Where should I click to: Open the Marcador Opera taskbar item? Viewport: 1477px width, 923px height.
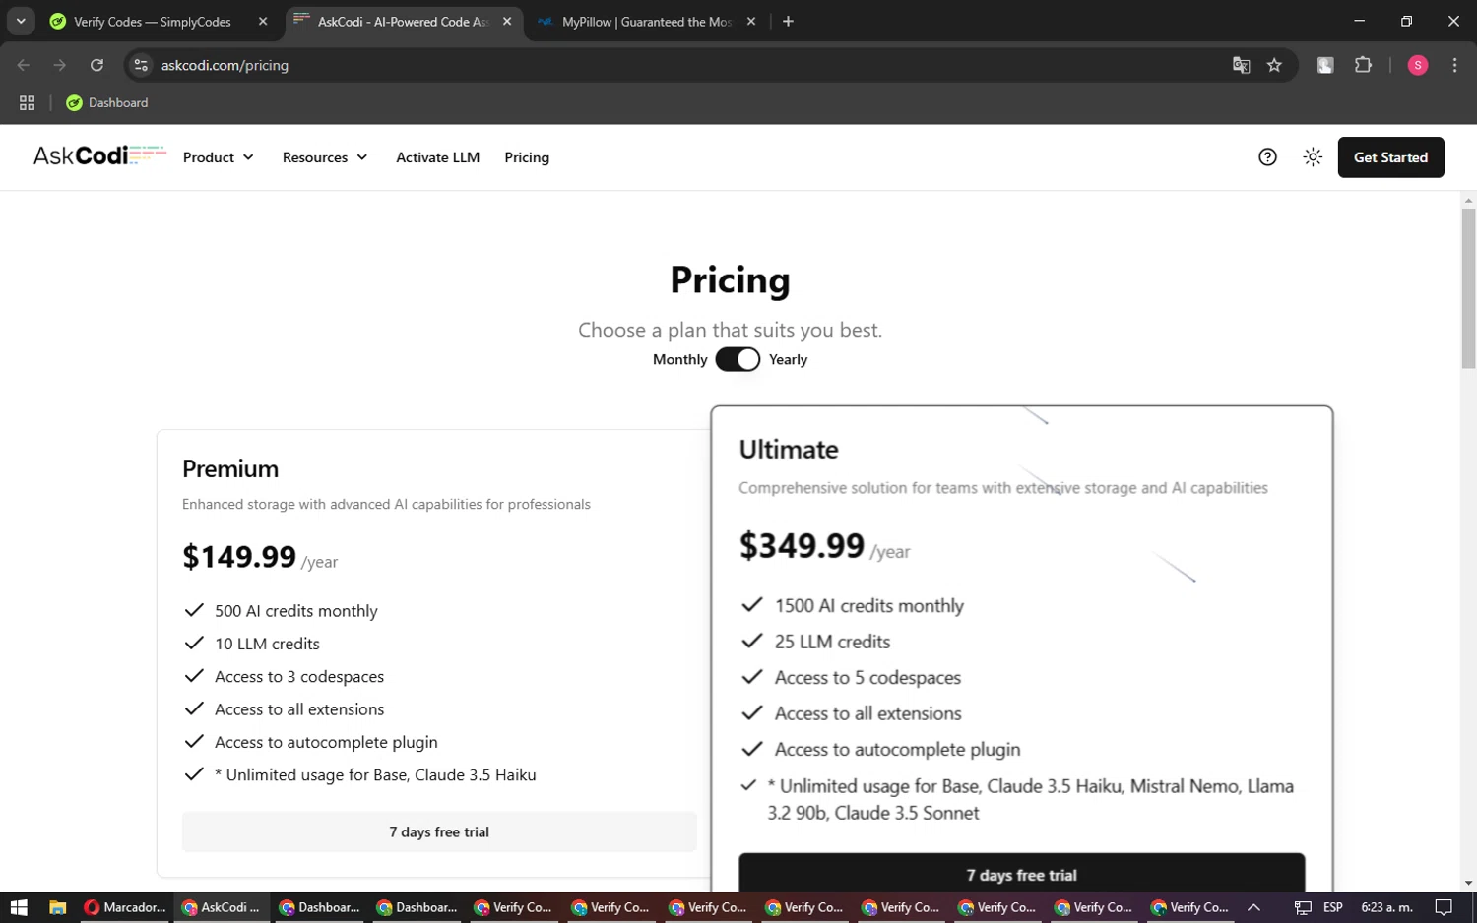click(x=125, y=907)
